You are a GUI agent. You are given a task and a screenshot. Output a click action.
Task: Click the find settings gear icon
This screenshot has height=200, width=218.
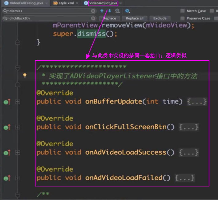coord(127,11)
